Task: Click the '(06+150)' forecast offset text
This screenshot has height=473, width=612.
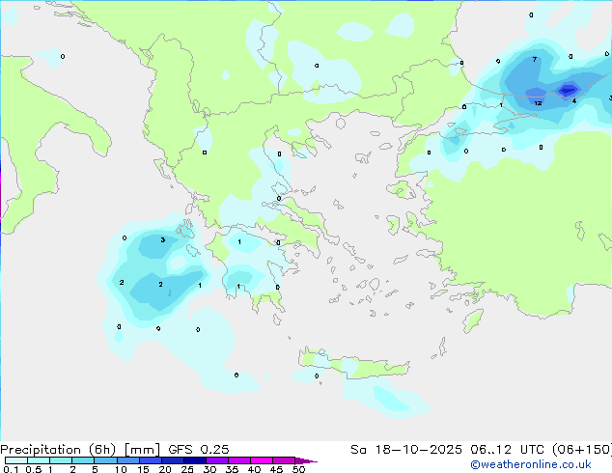Action: point(582,450)
